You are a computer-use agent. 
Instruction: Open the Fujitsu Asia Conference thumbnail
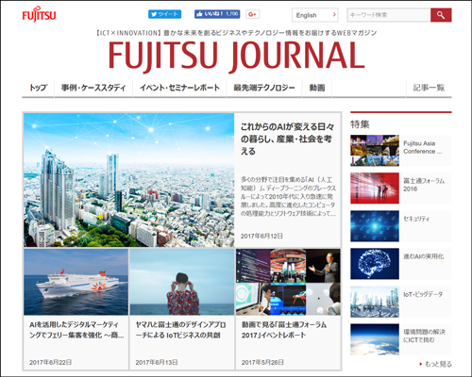point(375,151)
